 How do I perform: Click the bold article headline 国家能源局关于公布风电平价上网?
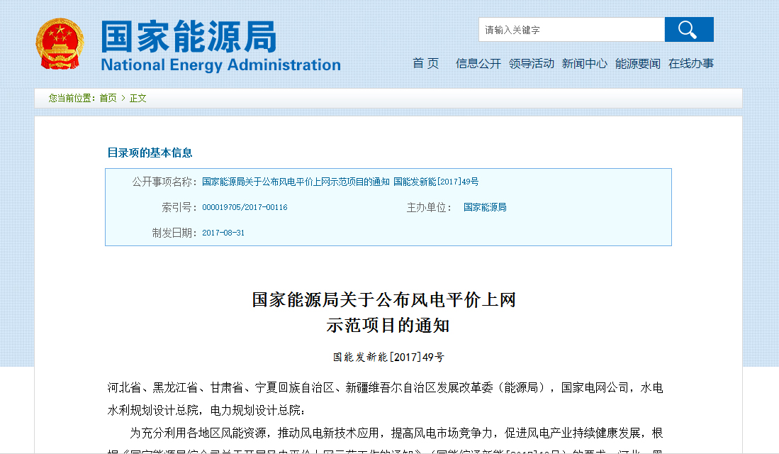383,299
